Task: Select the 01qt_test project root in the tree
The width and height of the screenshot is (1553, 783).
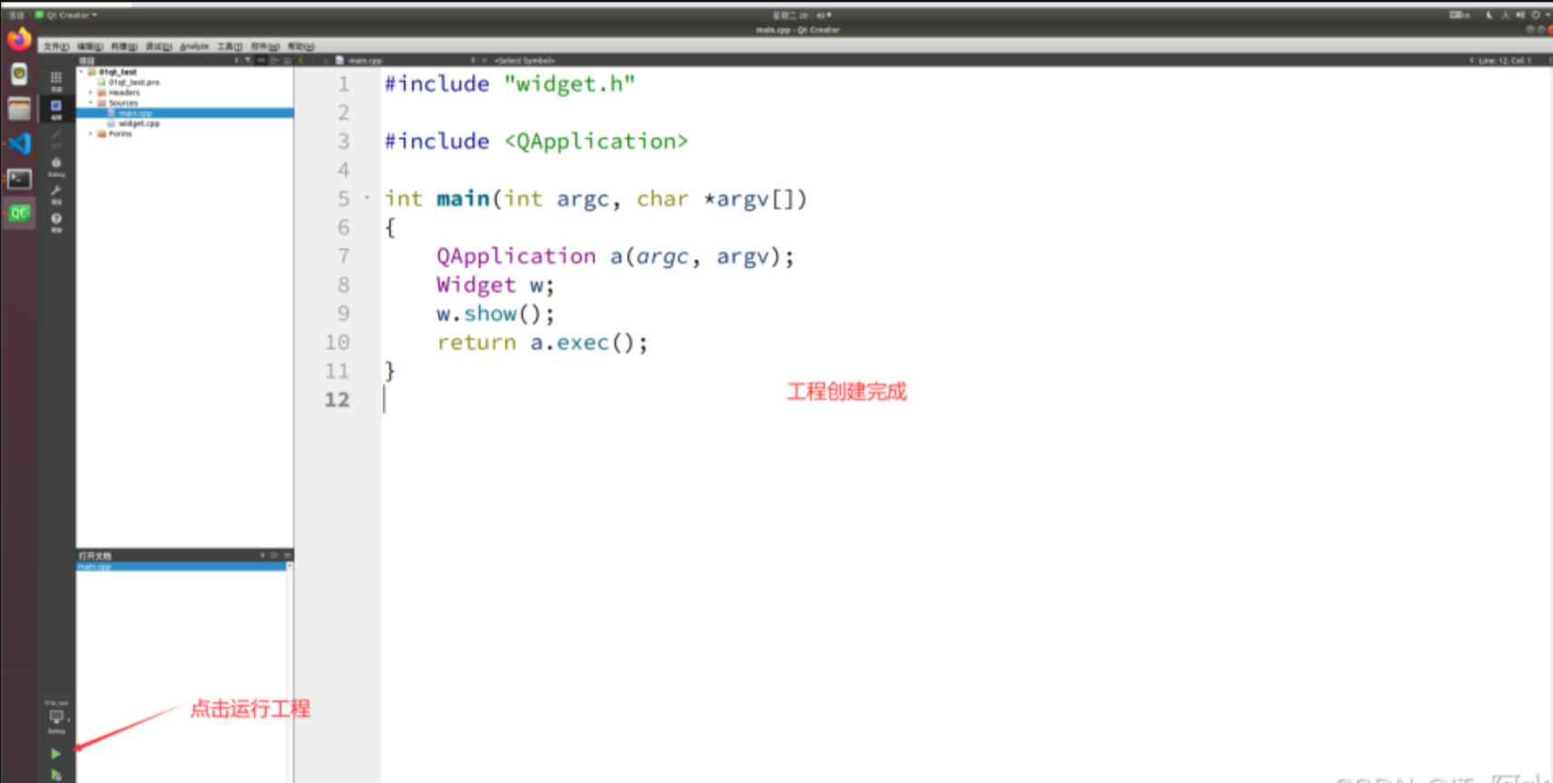Action: (x=118, y=72)
